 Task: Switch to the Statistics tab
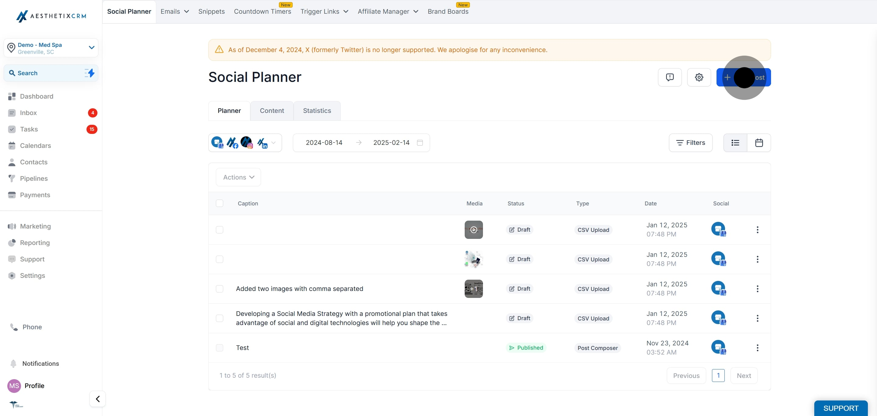coord(317,111)
